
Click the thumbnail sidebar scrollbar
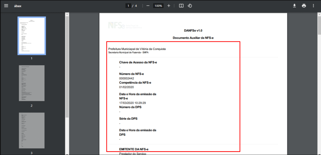[67, 62]
